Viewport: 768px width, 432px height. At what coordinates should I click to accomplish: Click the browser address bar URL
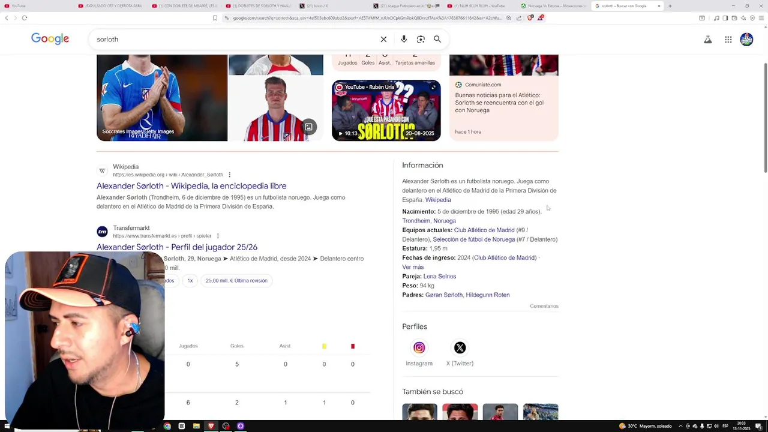pyautogui.click(x=366, y=18)
